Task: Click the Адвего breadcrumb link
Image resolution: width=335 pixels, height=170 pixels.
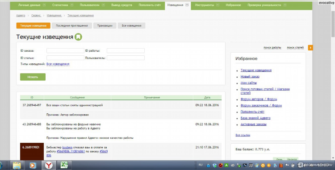Action: 21,15
